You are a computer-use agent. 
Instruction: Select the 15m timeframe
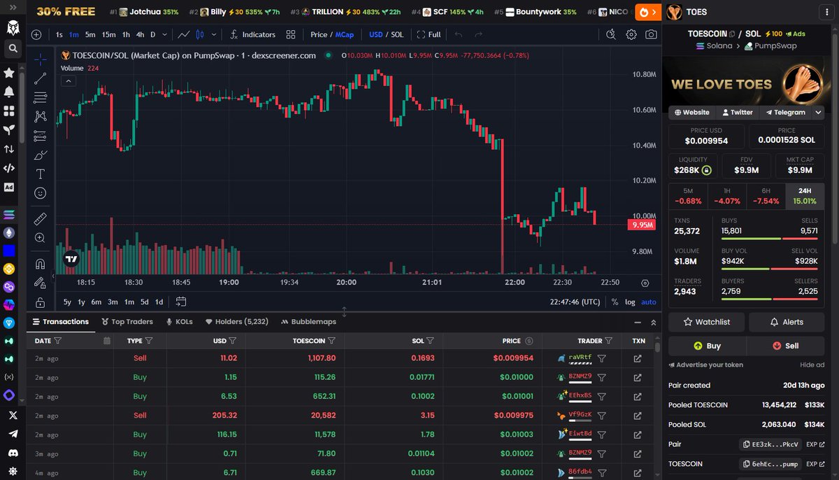pyautogui.click(x=108, y=34)
